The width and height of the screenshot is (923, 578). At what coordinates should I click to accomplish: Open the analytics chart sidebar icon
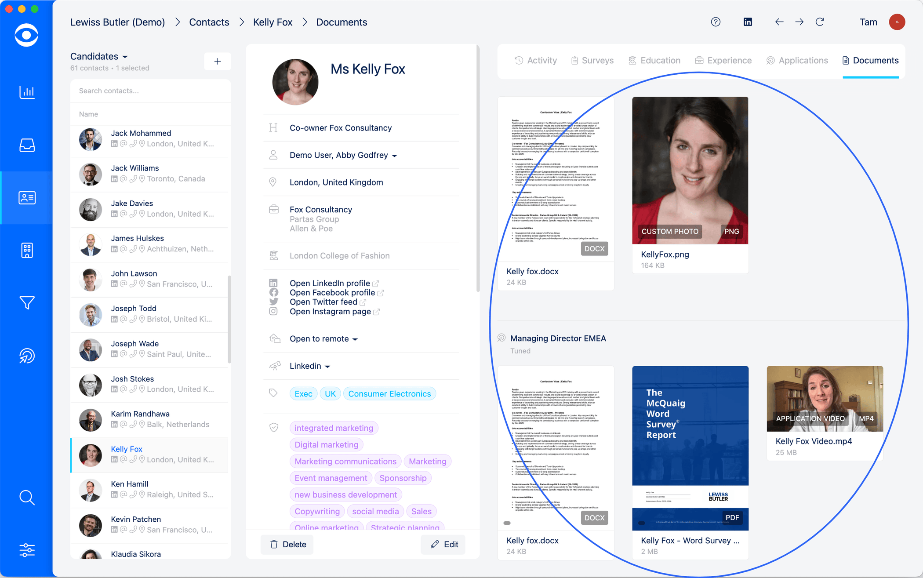click(x=27, y=92)
